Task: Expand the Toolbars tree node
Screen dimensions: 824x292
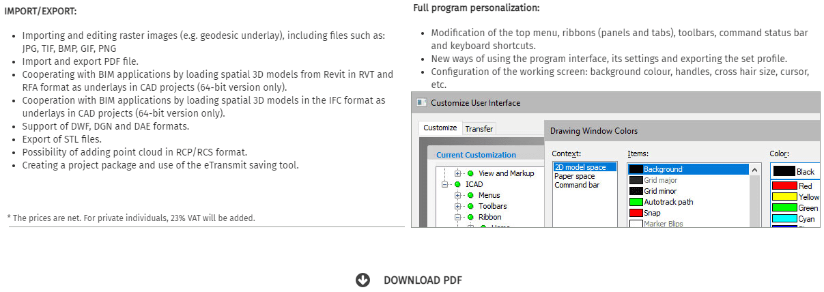Action: [458, 206]
